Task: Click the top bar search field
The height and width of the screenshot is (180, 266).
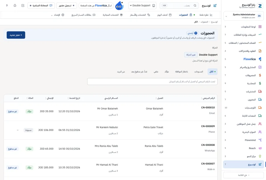Action: 180,6
